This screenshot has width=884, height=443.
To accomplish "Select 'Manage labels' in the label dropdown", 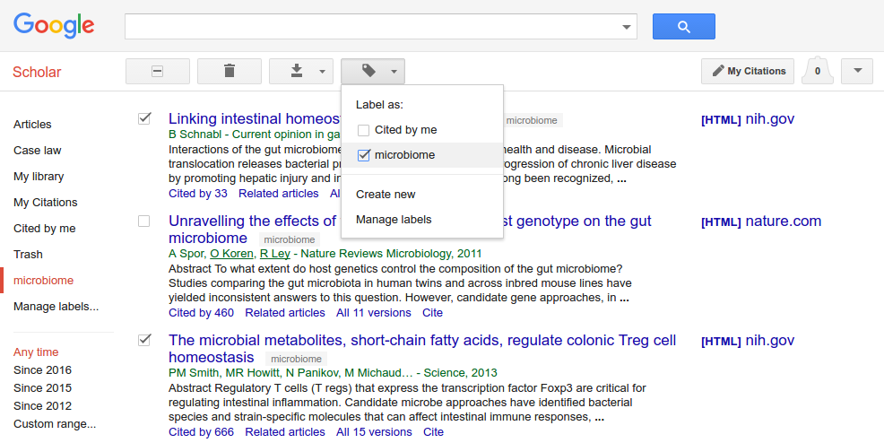I will [394, 219].
